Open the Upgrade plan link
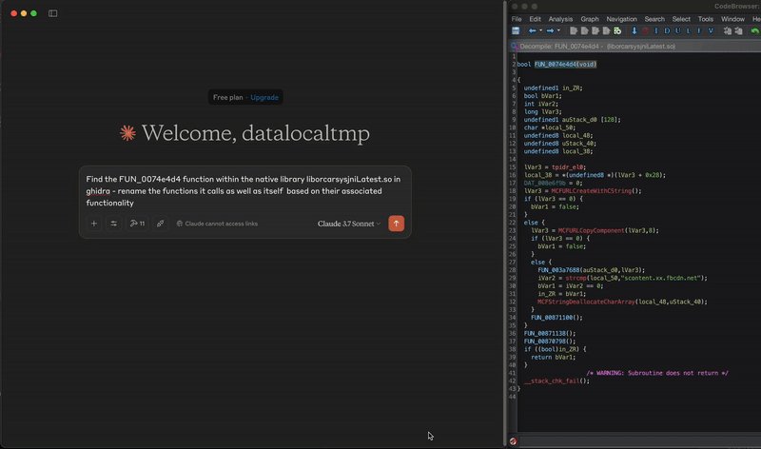The image size is (761, 449). [264, 98]
